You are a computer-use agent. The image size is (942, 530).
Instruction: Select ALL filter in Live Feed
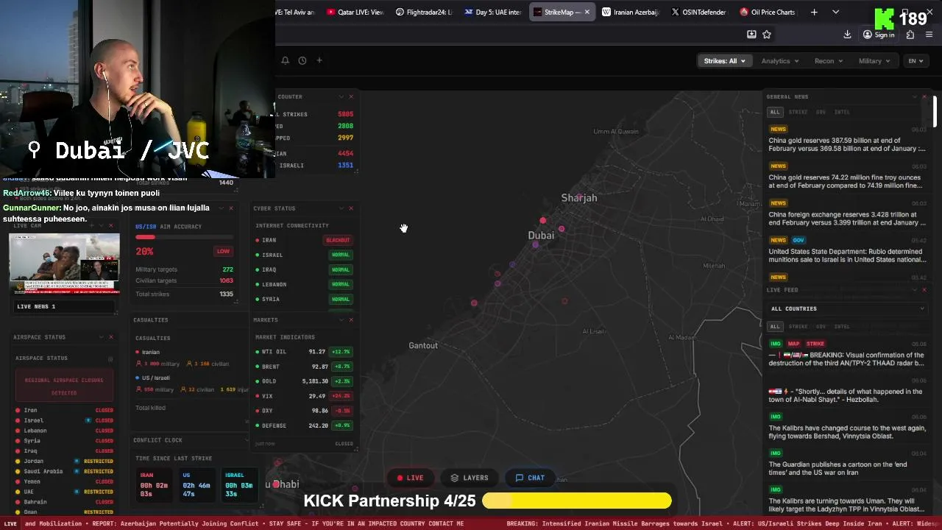(x=775, y=326)
